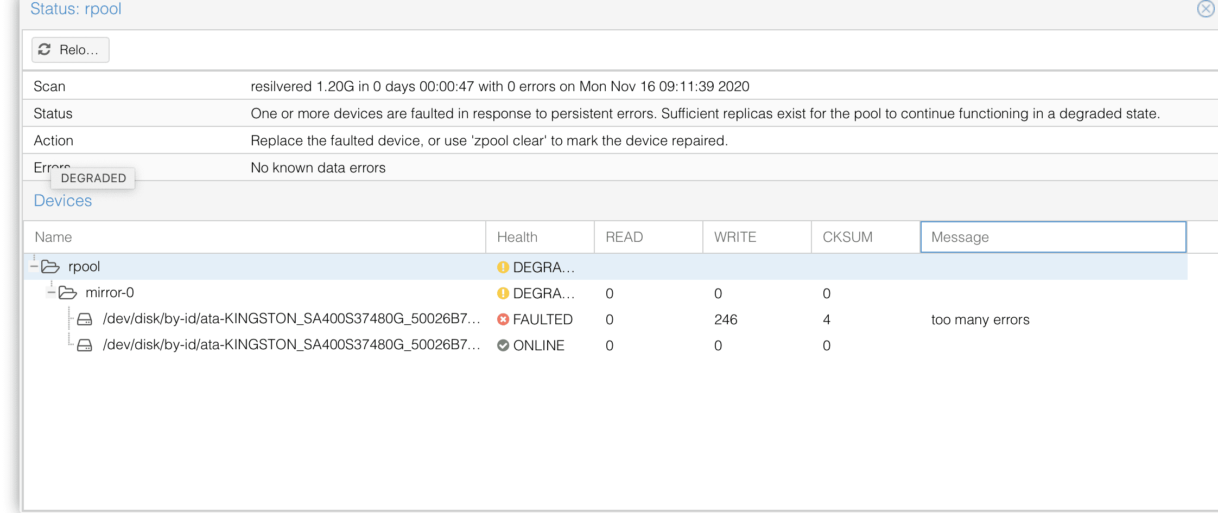Click the 'too many errors' message
Screen dimensions: 1218x513
(x=980, y=319)
